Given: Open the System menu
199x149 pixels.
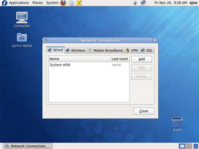Looking at the screenshot, I should 52,3.
